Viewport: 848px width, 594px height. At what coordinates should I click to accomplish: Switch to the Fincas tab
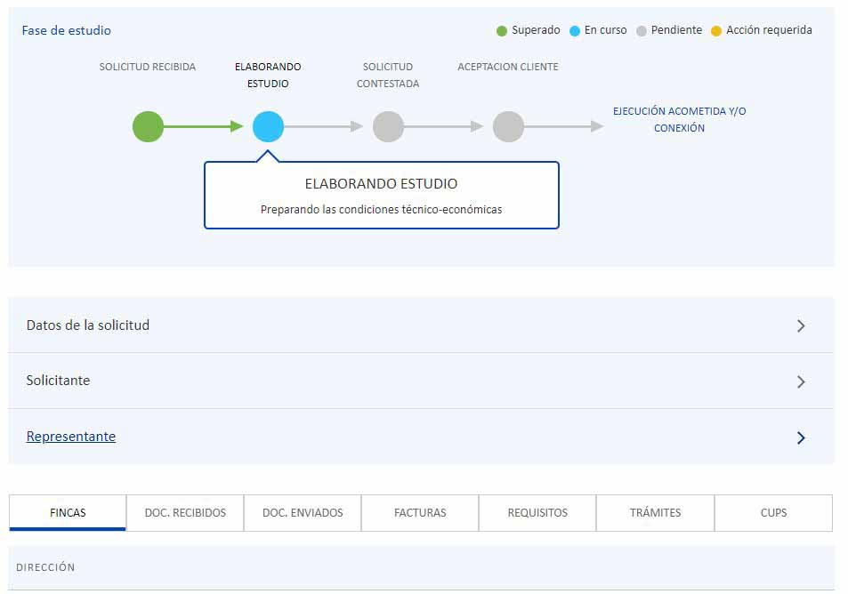pos(68,513)
